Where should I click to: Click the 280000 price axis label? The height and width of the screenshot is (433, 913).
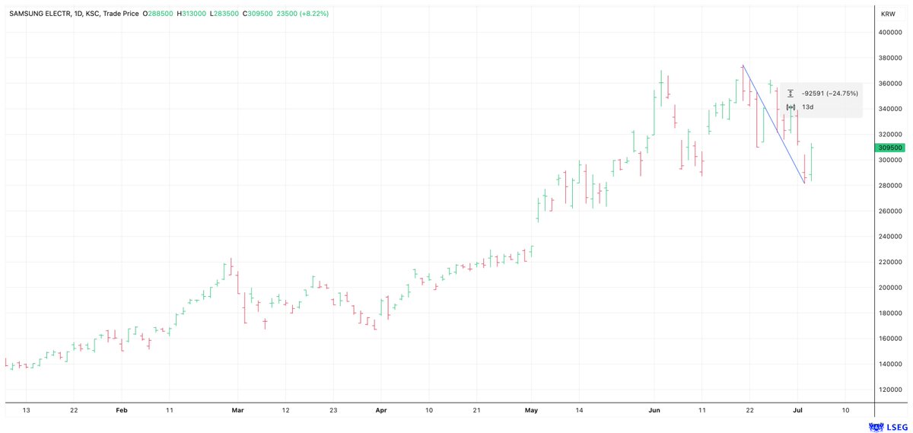(889, 186)
